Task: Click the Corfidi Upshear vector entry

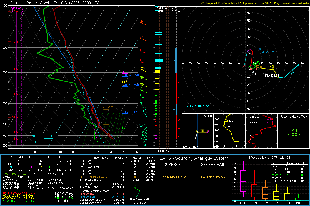Action: click(102, 203)
